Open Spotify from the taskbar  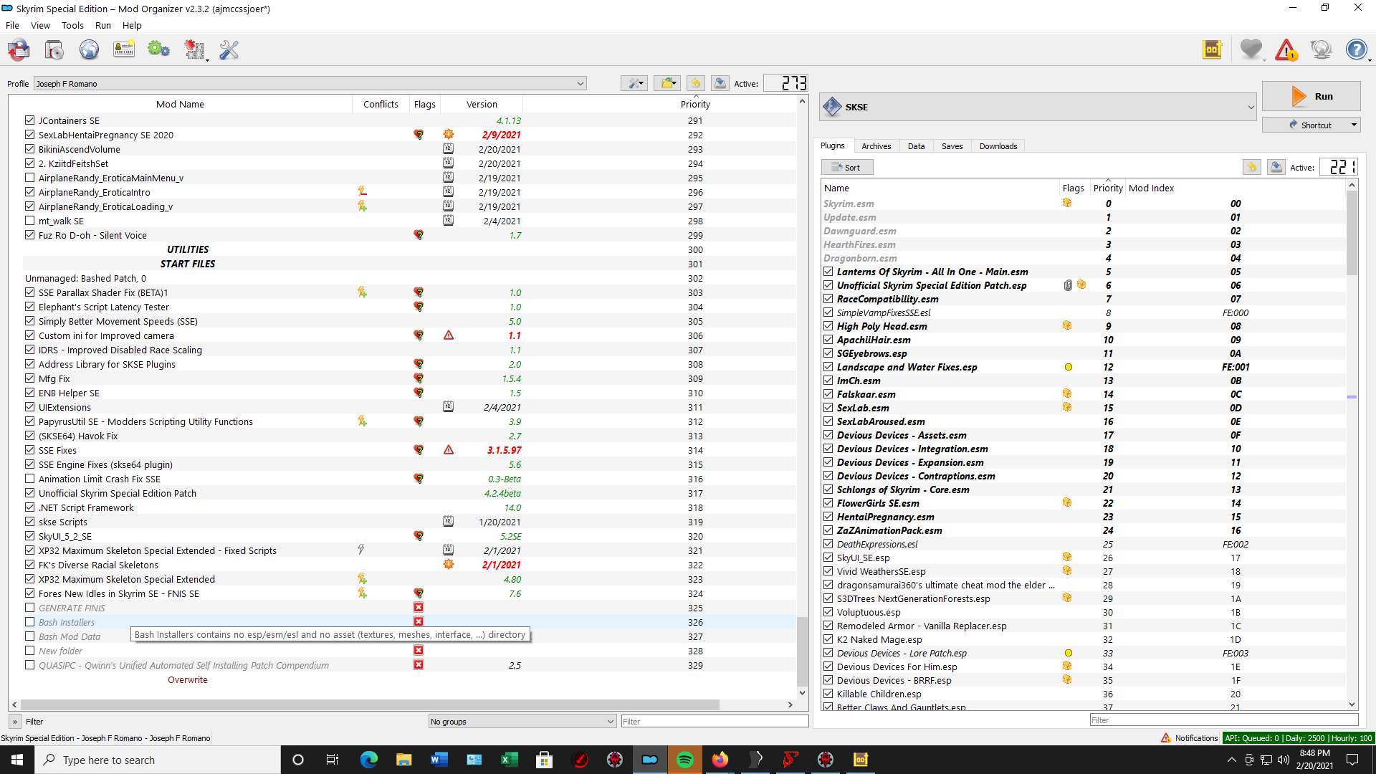point(684,760)
